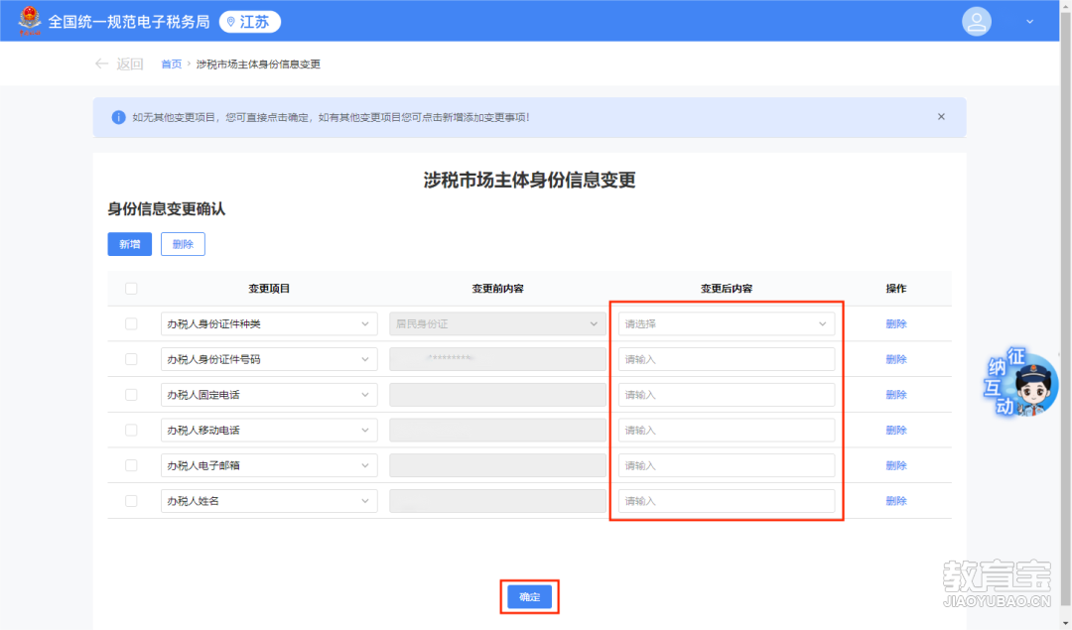Click the new value field for 办税人固定电话
This screenshot has height=630, width=1072.
pos(726,395)
